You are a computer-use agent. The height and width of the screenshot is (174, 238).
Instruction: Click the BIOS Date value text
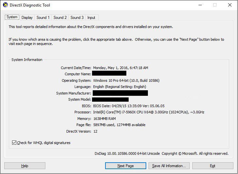point(129,106)
